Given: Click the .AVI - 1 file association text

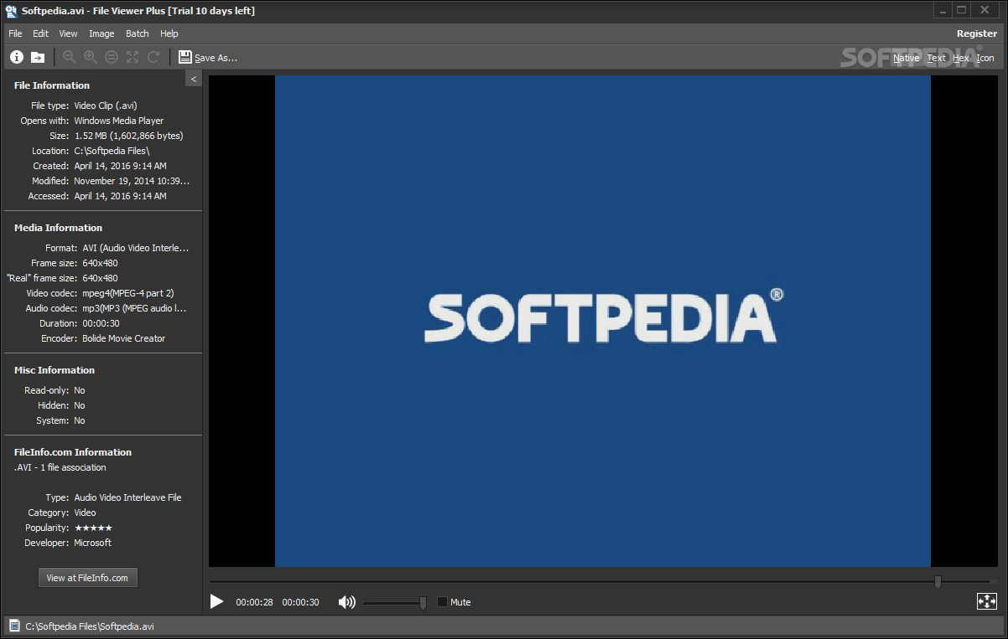Looking at the screenshot, I should (60, 467).
